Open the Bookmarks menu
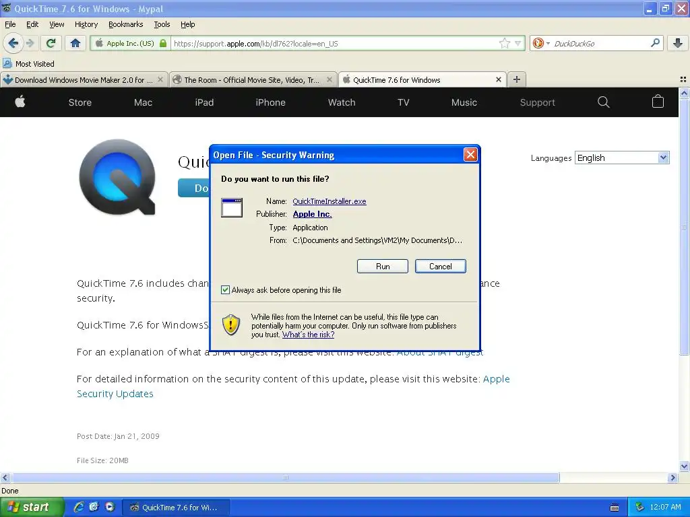The width and height of the screenshot is (690, 517). 126,24
